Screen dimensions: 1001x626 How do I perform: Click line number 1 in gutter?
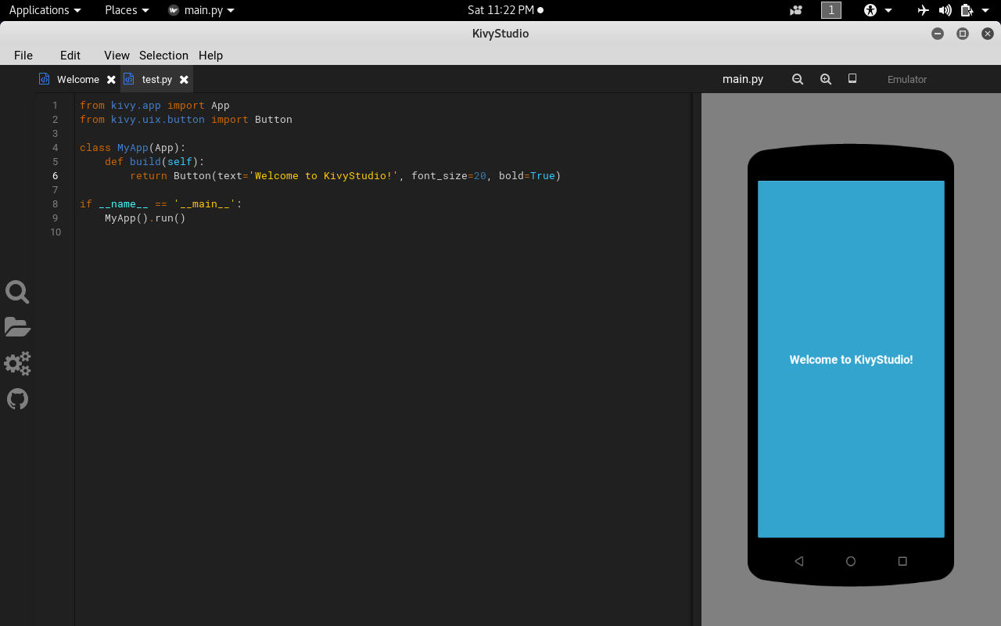click(x=56, y=105)
